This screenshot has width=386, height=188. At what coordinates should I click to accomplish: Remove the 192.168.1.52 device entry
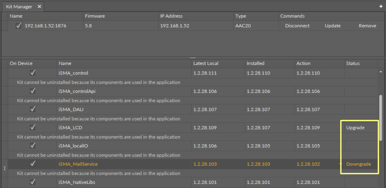(x=367, y=26)
